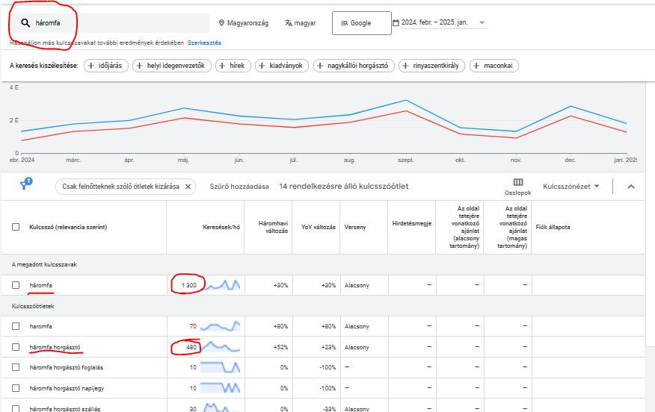Viewport: 655px width, 412px height.
Task: Tick the háromfa horgásztó checkbox
Action: 16,347
